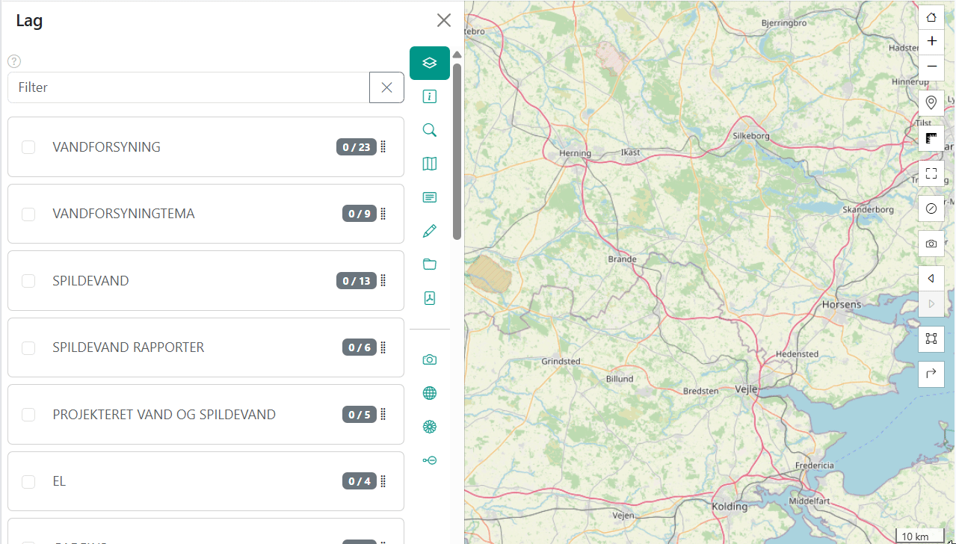This screenshot has height=544, width=956.
Task: Tick the EL layer group checkbox
Action: click(x=28, y=482)
